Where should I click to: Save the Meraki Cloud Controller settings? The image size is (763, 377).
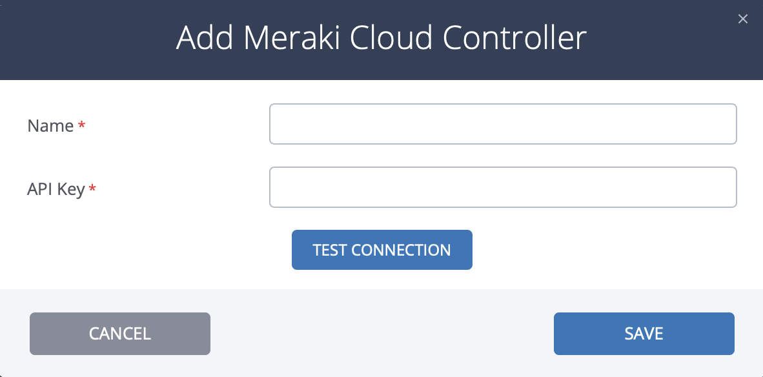point(644,334)
